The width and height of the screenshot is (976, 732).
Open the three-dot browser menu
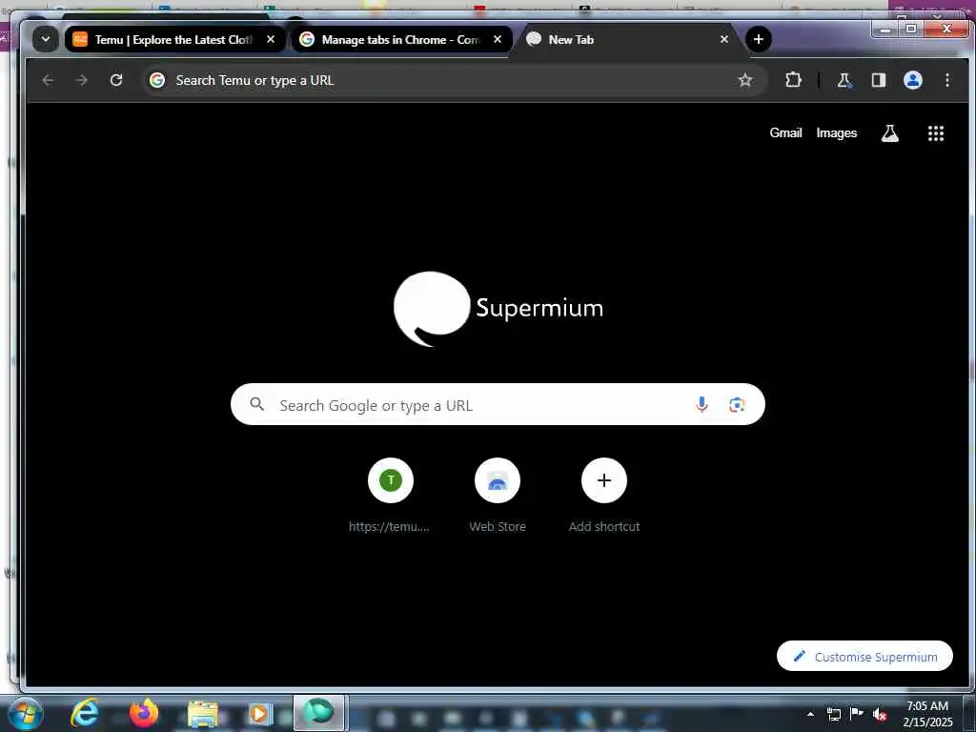tap(946, 80)
